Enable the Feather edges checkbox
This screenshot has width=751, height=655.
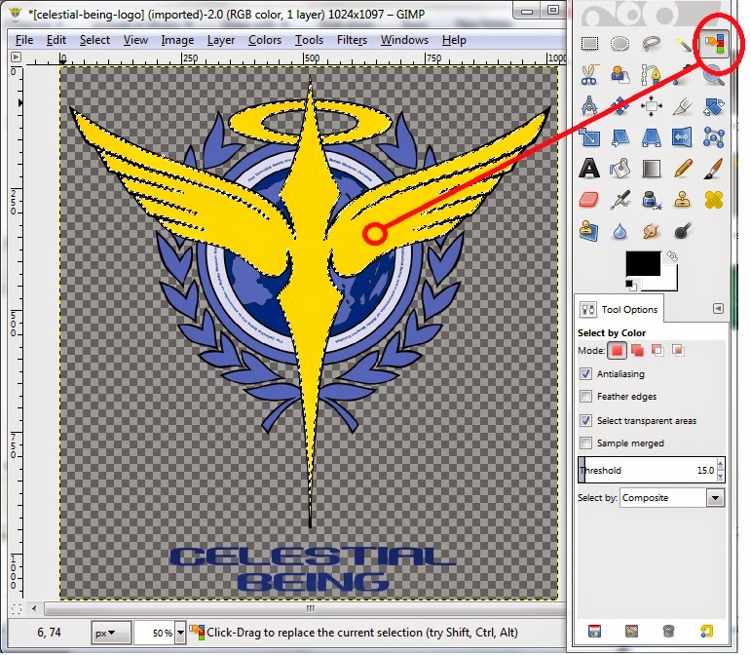tap(585, 397)
